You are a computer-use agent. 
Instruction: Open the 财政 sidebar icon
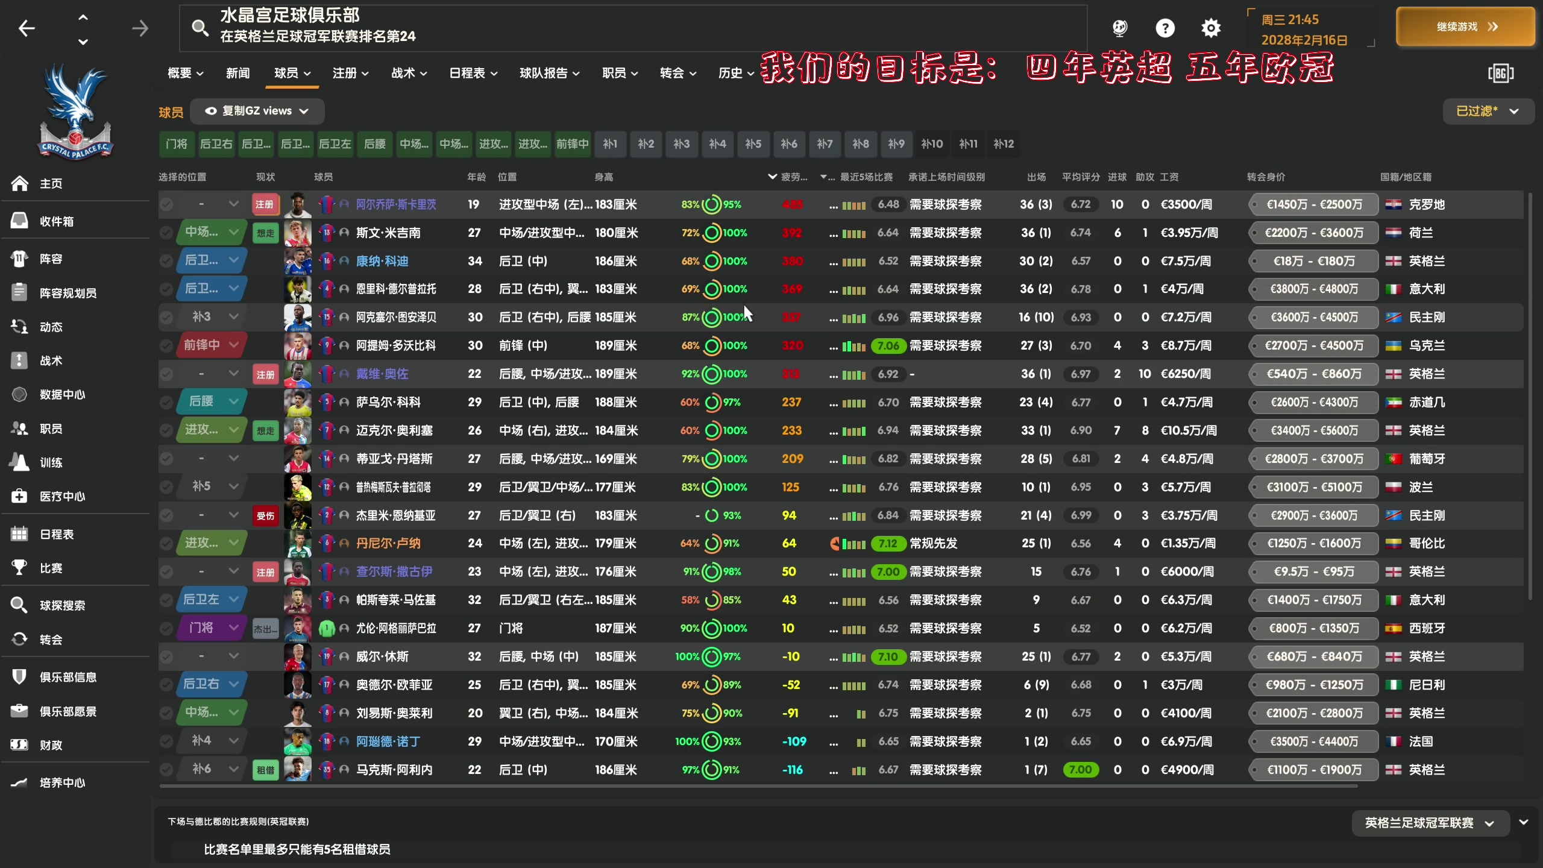pos(19,745)
